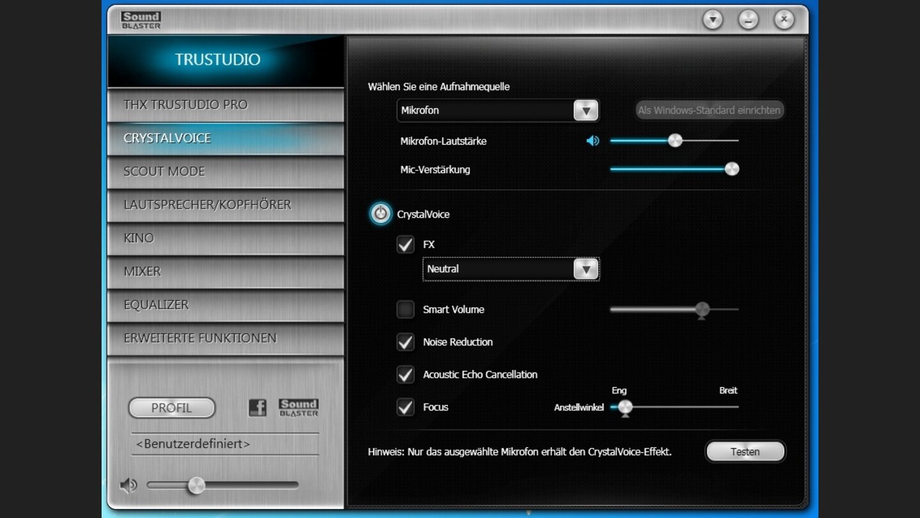Viewport: 920px width, 518px height.
Task: Mute microphone via blue speaker icon
Action: pos(593,141)
